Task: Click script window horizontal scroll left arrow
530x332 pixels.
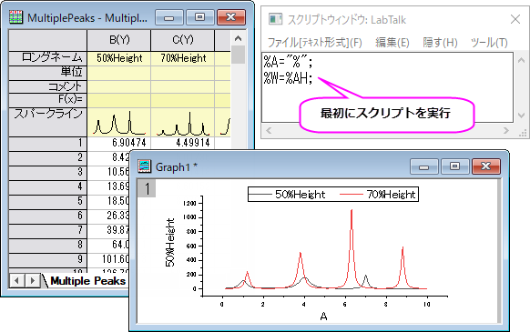Action: pos(269,130)
